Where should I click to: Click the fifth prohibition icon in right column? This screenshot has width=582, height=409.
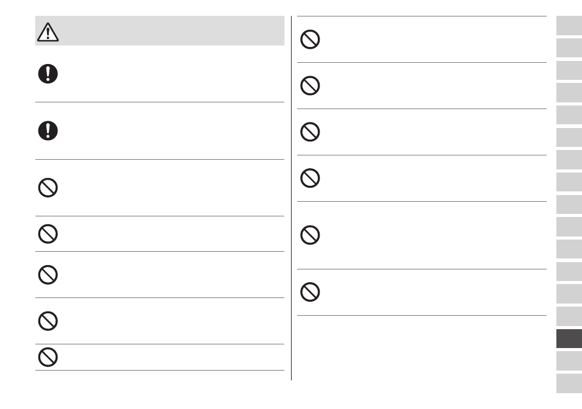point(310,235)
